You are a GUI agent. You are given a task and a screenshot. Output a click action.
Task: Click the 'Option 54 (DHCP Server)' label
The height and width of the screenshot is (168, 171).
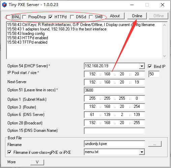(29, 66)
